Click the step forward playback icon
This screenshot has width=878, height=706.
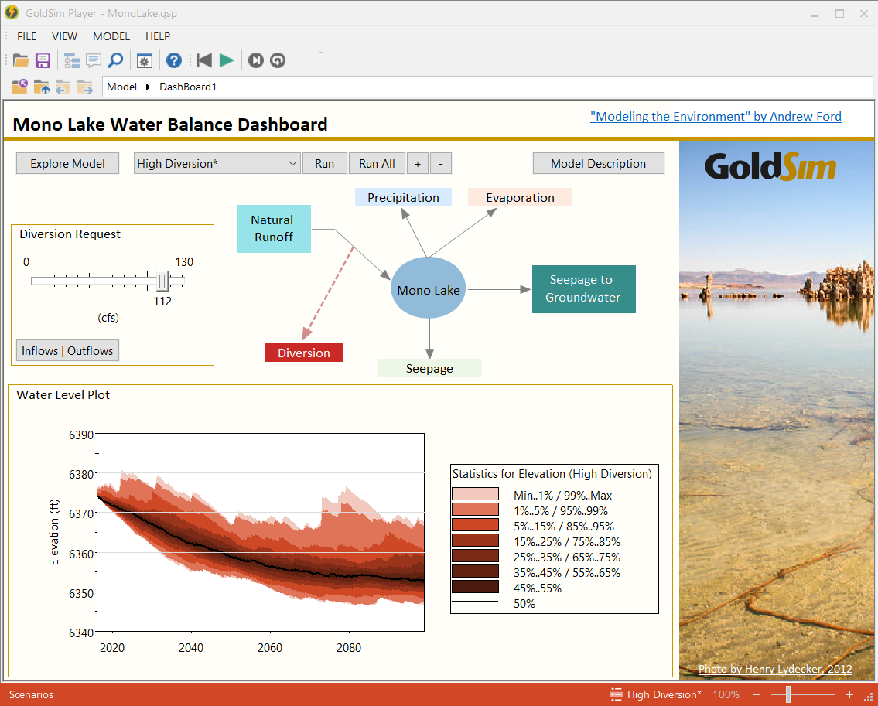pyautogui.click(x=256, y=60)
